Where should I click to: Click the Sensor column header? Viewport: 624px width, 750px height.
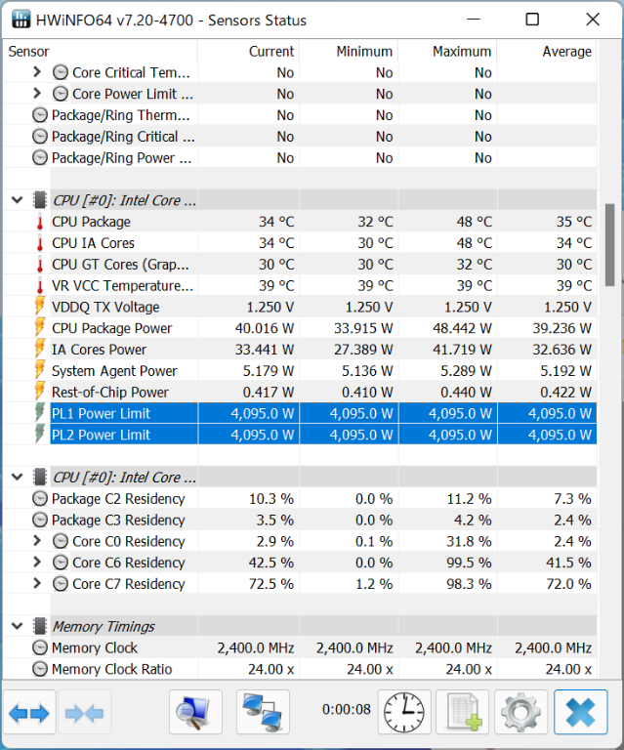(x=29, y=52)
